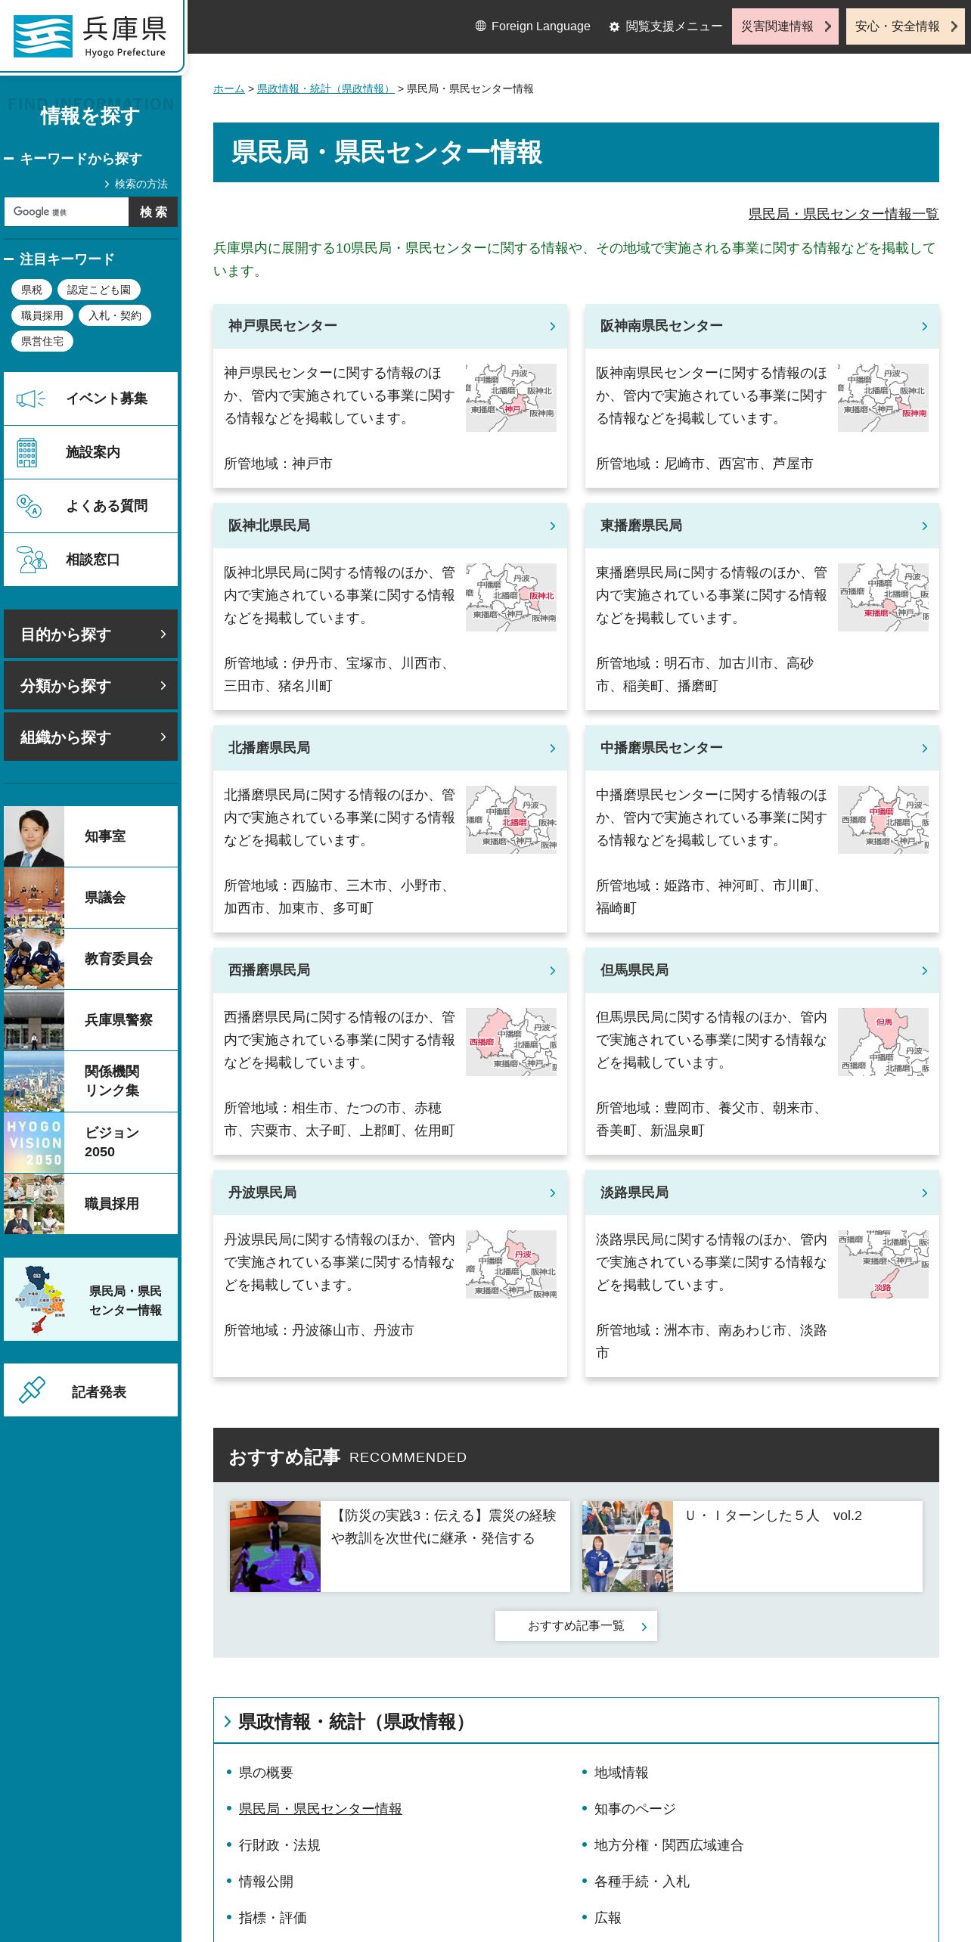Open the governor photo beside 知事室
This screenshot has width=971, height=1942.
coord(34,836)
